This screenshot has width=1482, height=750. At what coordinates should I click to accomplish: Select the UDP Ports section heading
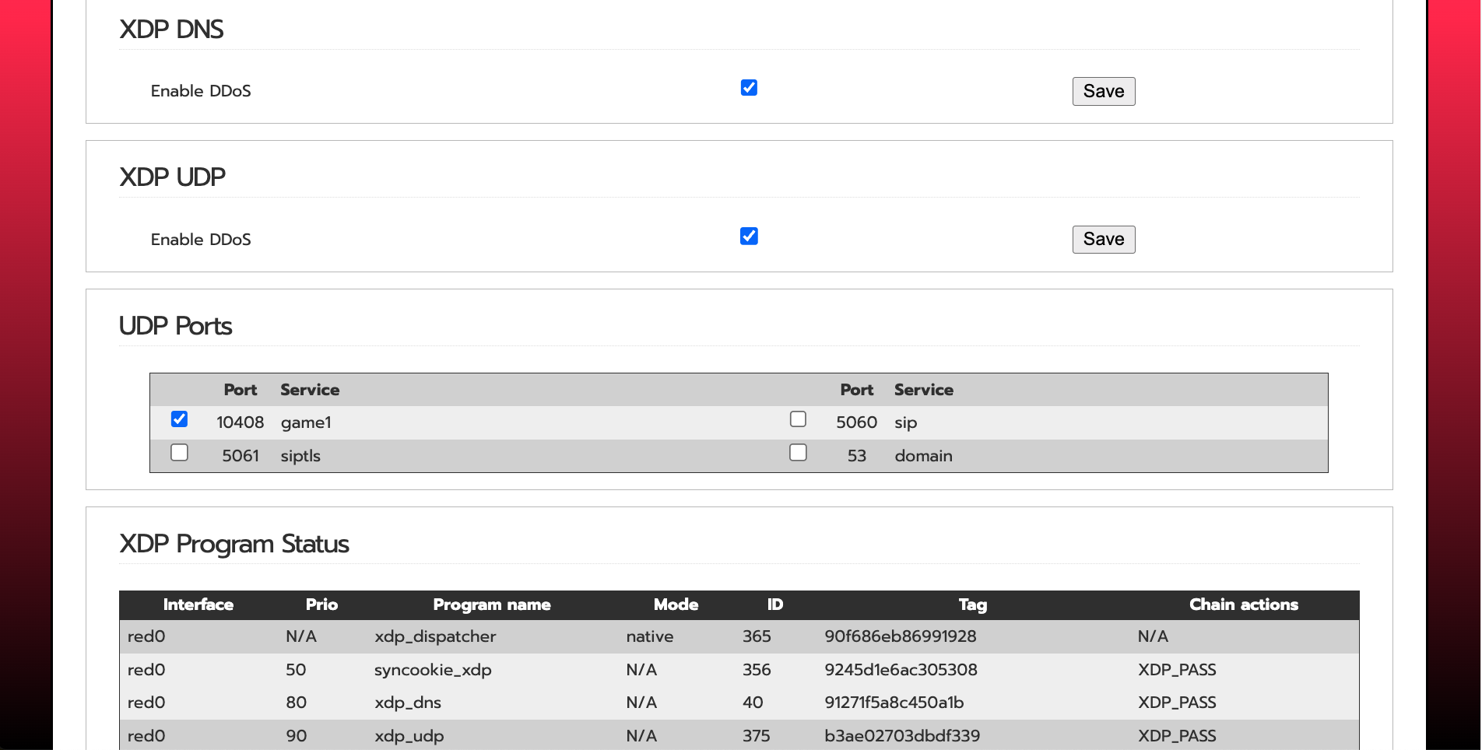coord(175,326)
